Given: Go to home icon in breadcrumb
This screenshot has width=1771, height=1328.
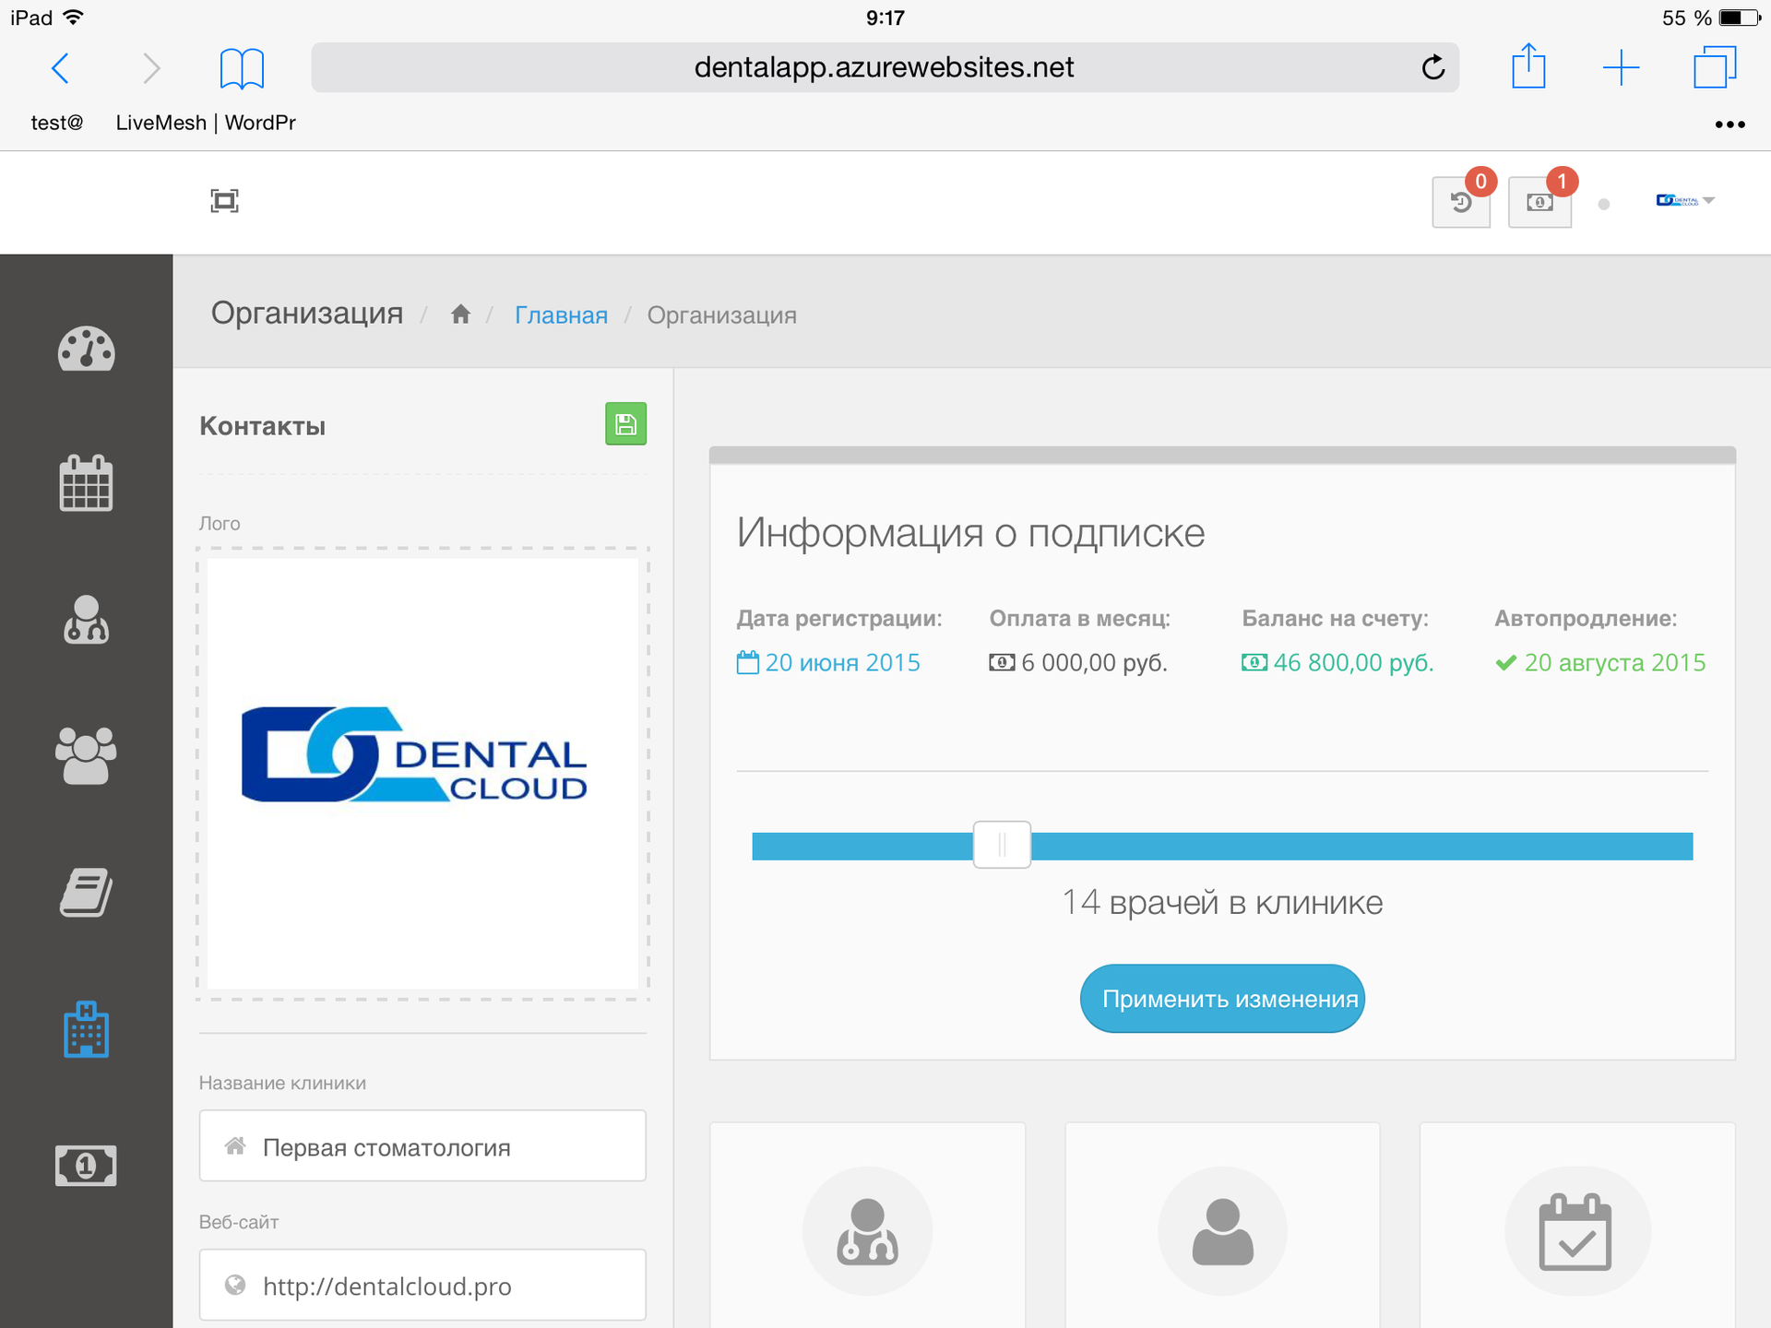Looking at the screenshot, I should pos(460,314).
